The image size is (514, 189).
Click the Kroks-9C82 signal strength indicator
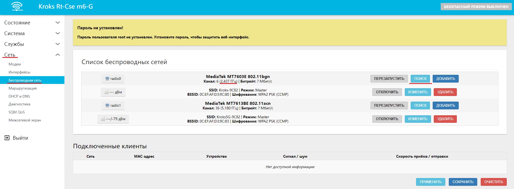(113, 92)
